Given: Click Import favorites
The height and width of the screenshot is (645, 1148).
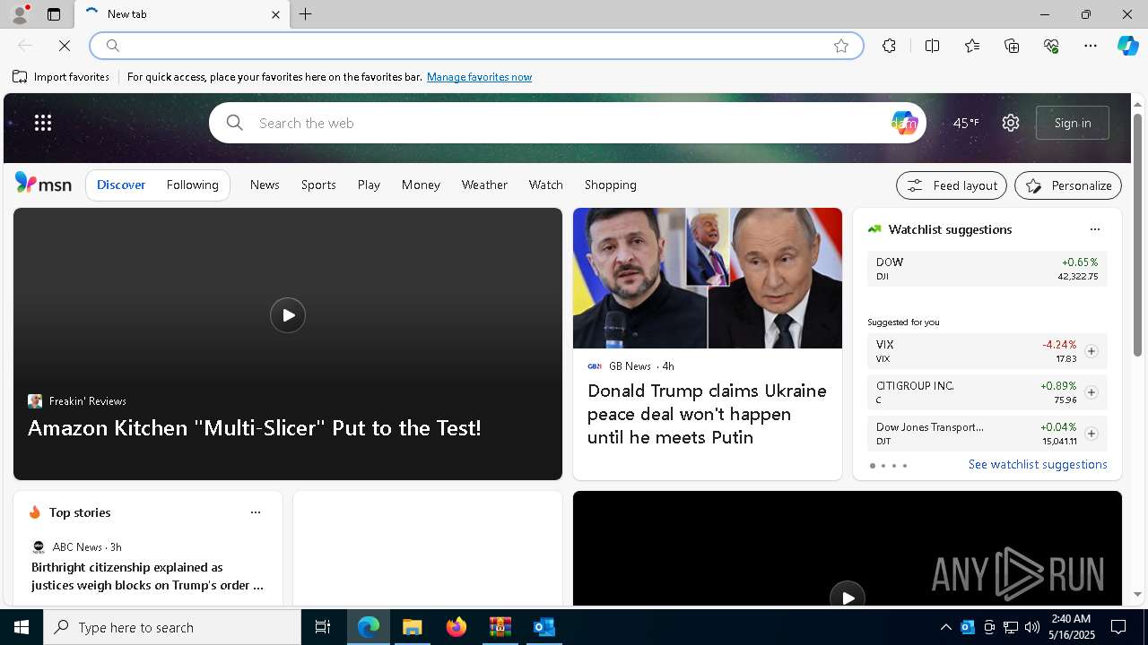Looking at the screenshot, I should tap(61, 77).
